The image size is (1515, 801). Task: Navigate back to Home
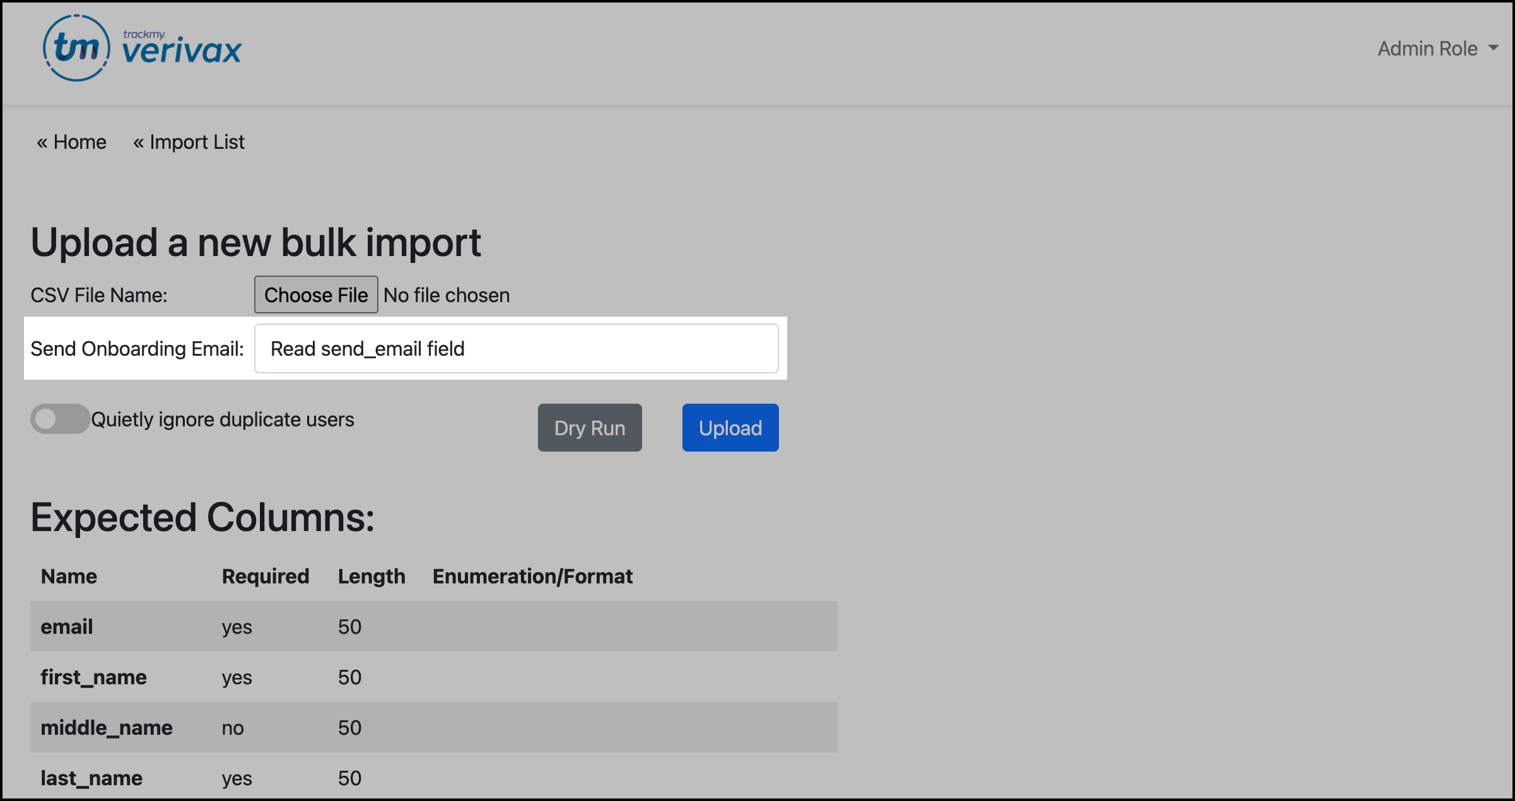click(x=71, y=141)
